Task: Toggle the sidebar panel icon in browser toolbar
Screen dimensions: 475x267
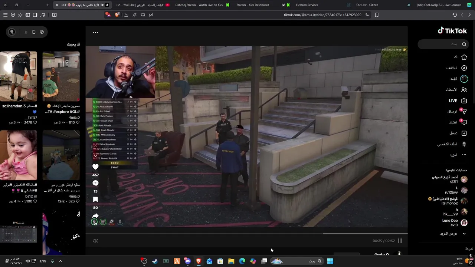Action: [35, 15]
